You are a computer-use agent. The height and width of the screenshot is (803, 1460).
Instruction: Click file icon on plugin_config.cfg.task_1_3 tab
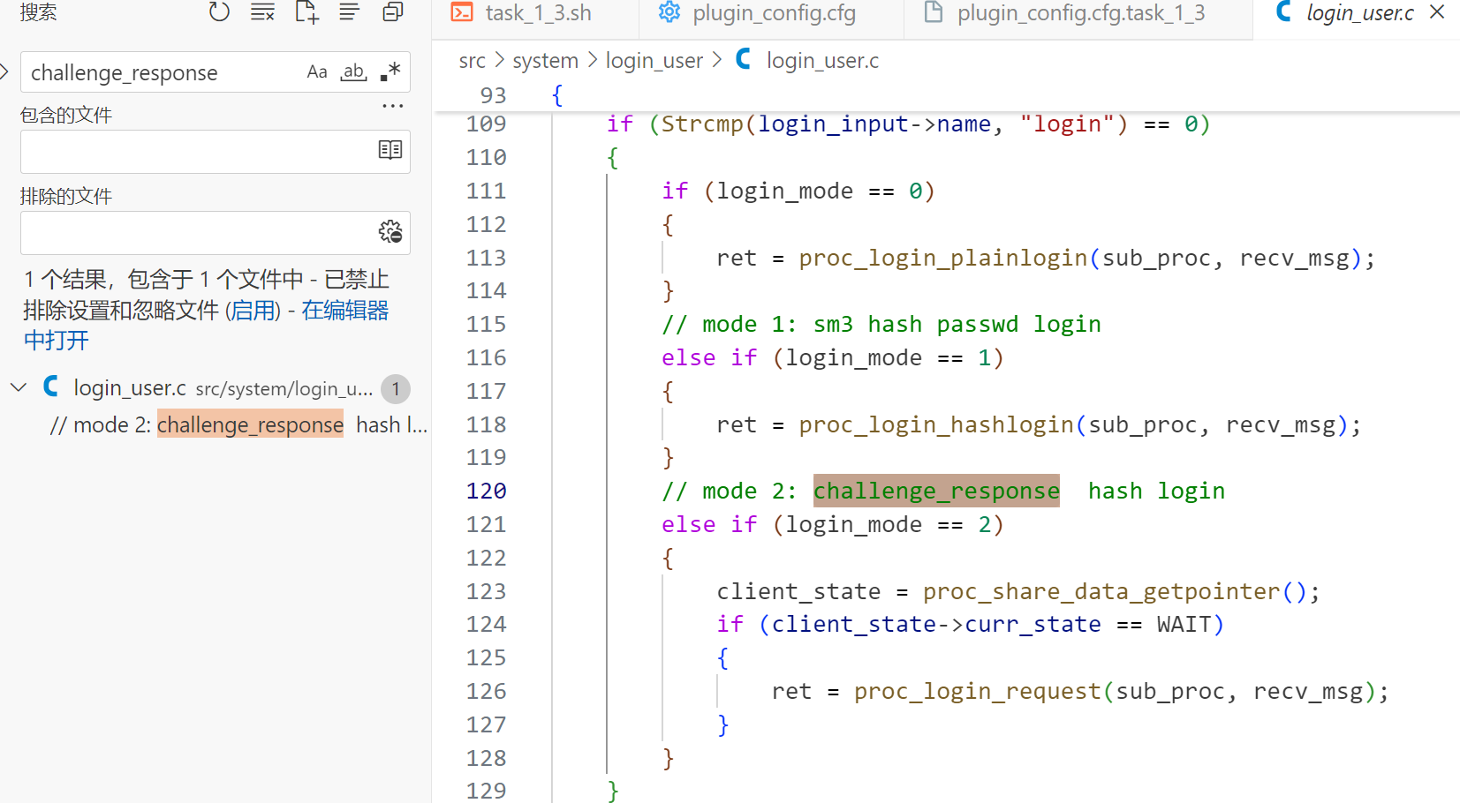[x=933, y=12]
